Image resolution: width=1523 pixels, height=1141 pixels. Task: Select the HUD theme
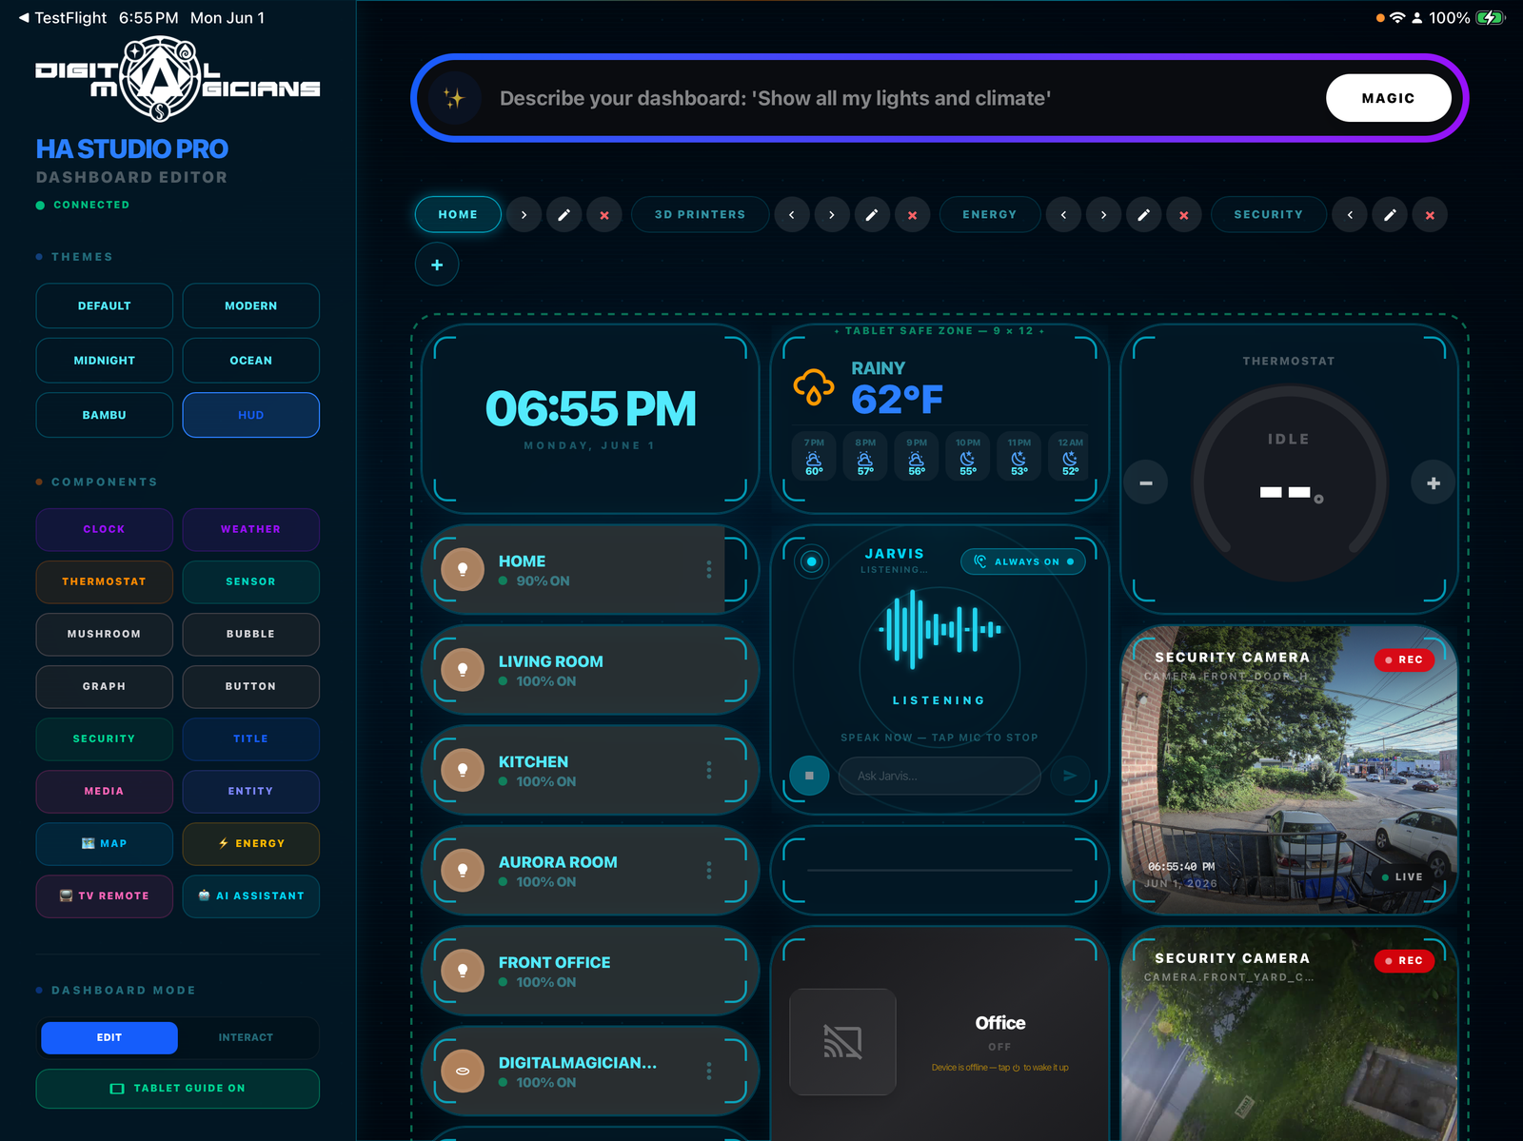[251, 415]
